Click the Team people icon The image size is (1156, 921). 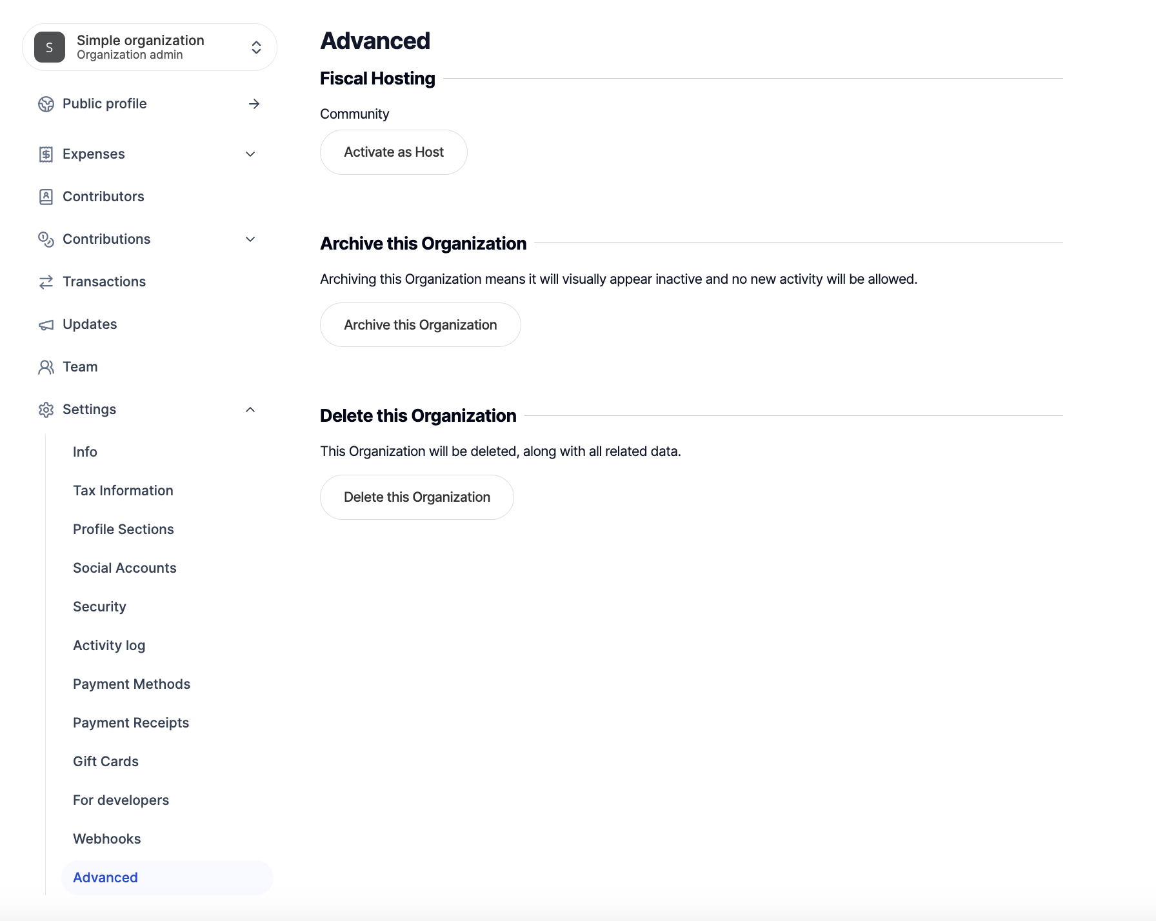pos(46,367)
